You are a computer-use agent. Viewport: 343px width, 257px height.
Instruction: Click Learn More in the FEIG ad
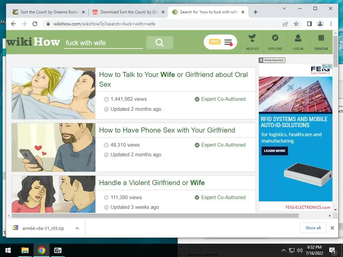point(275,151)
